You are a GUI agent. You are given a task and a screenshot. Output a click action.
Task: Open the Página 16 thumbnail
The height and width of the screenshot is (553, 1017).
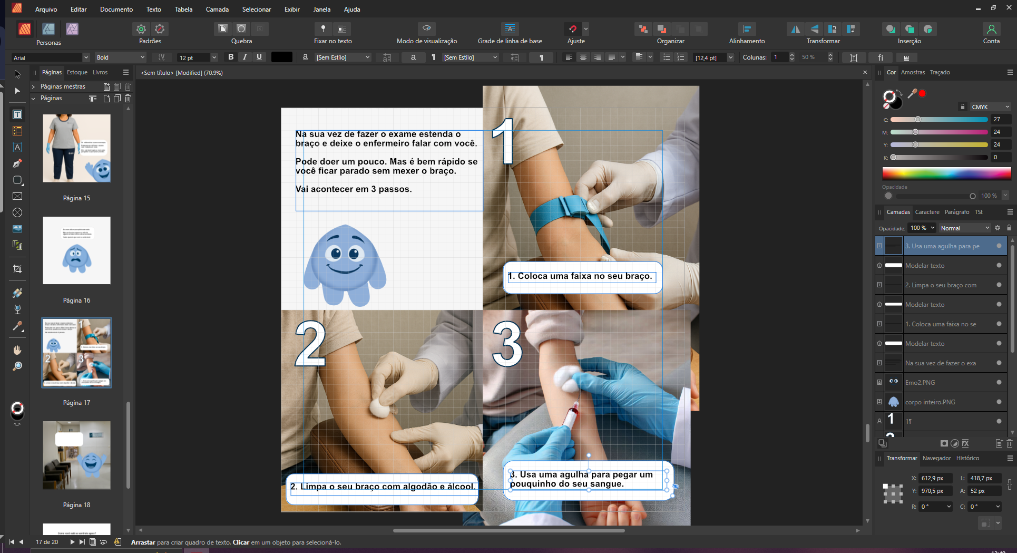coord(77,250)
